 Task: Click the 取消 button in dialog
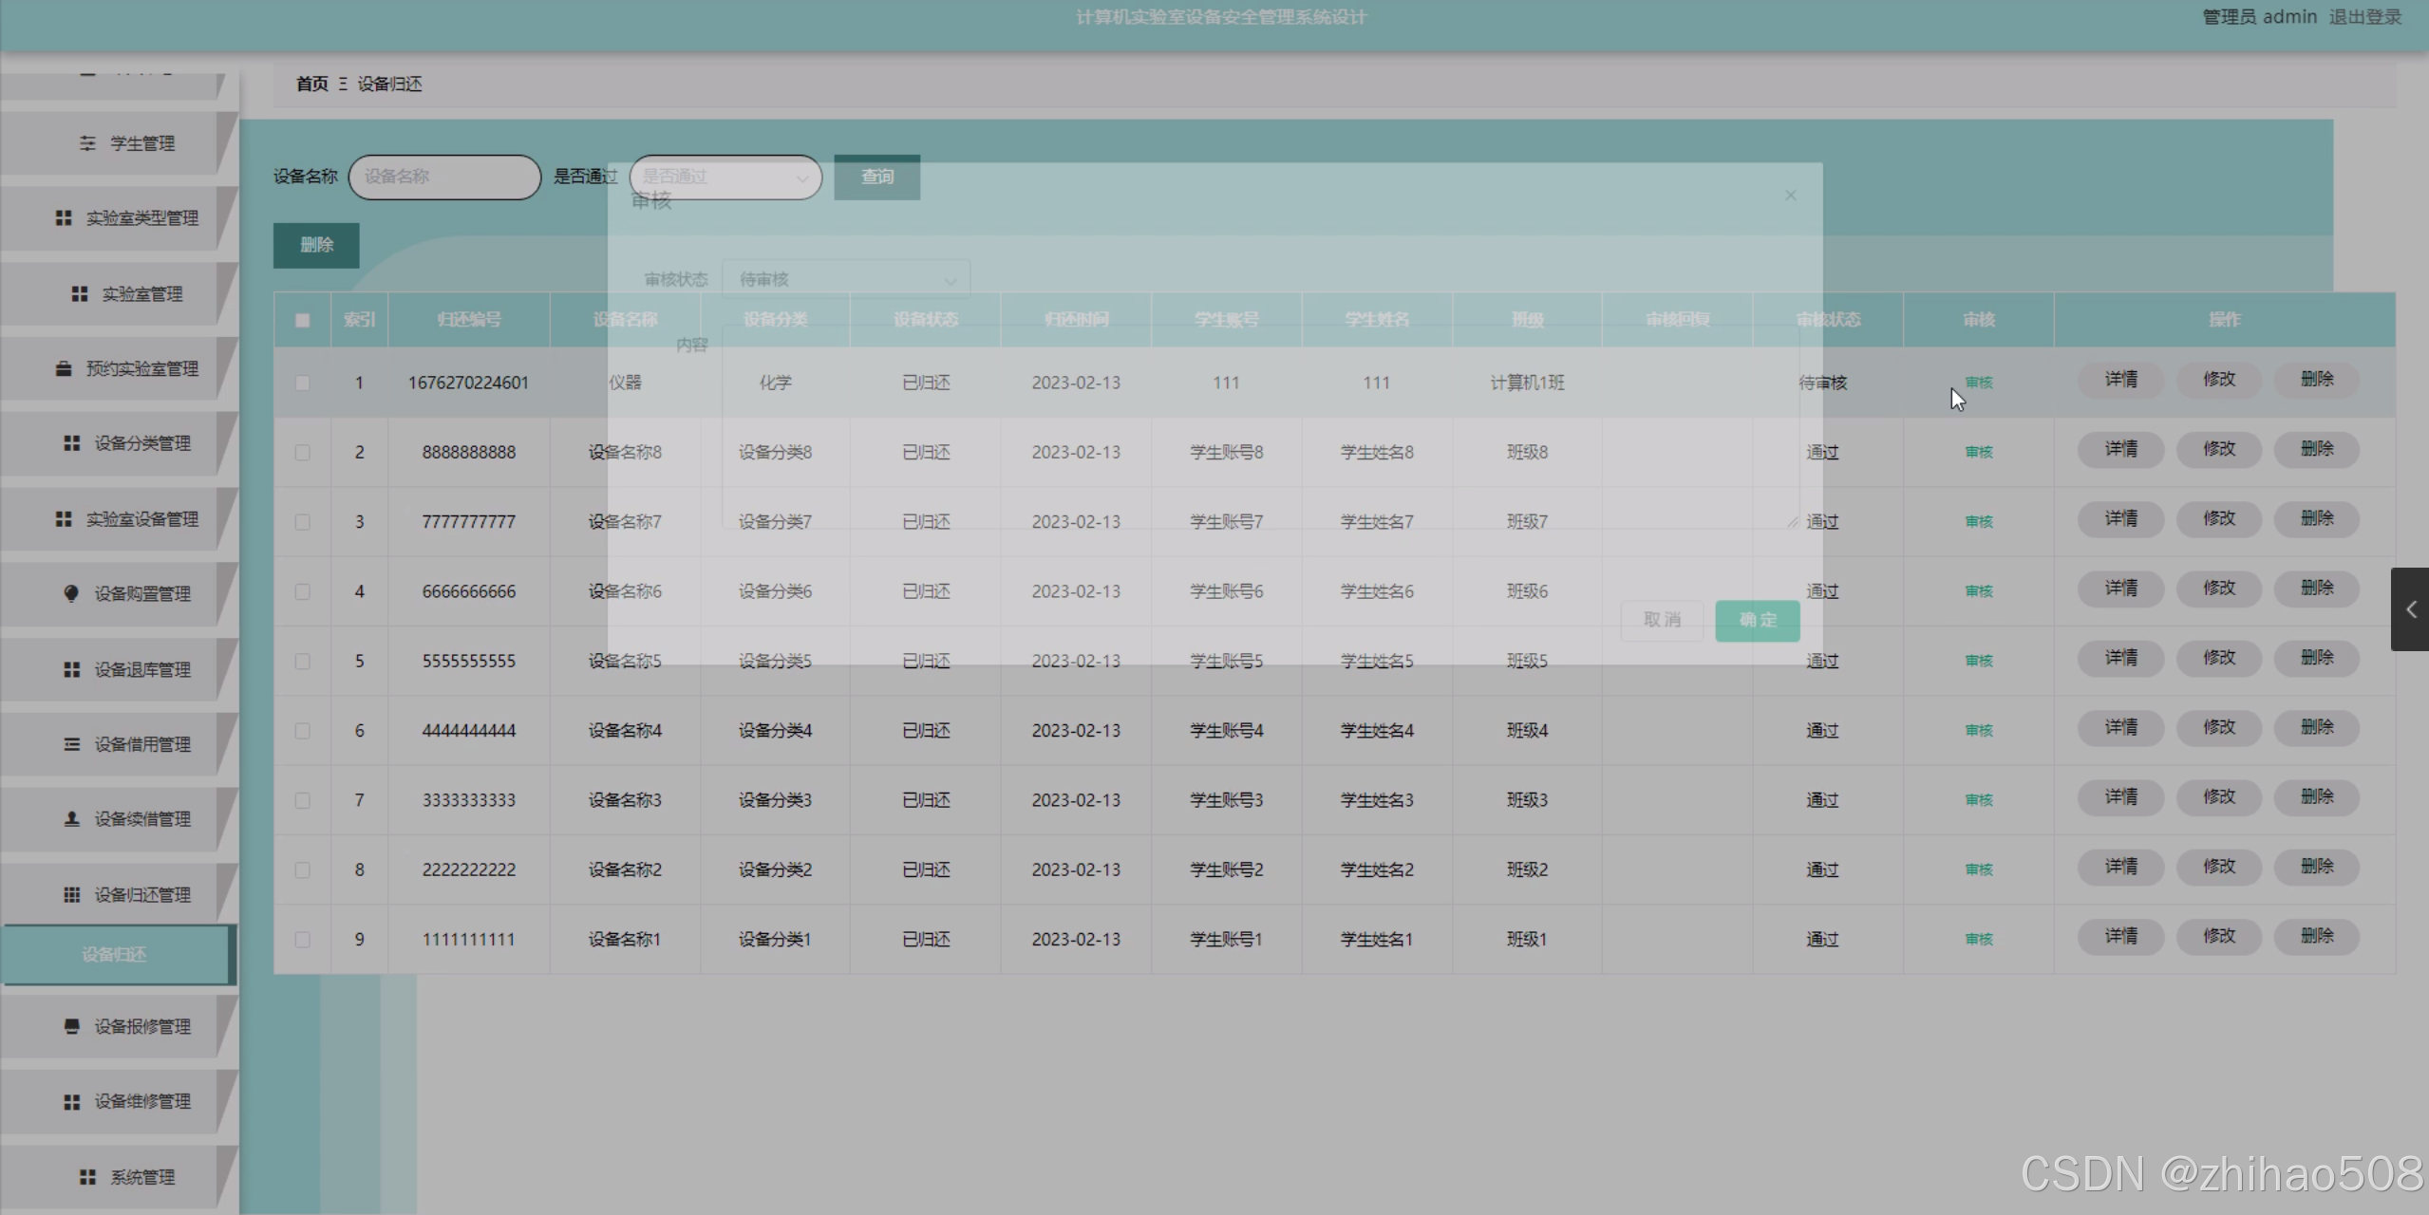tap(1662, 620)
